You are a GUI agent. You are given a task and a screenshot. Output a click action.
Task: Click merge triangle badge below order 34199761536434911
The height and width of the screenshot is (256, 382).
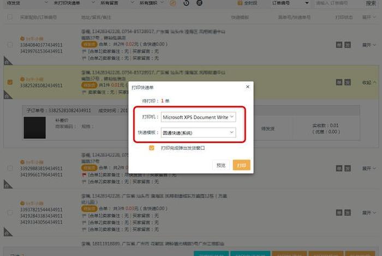tap(8, 61)
